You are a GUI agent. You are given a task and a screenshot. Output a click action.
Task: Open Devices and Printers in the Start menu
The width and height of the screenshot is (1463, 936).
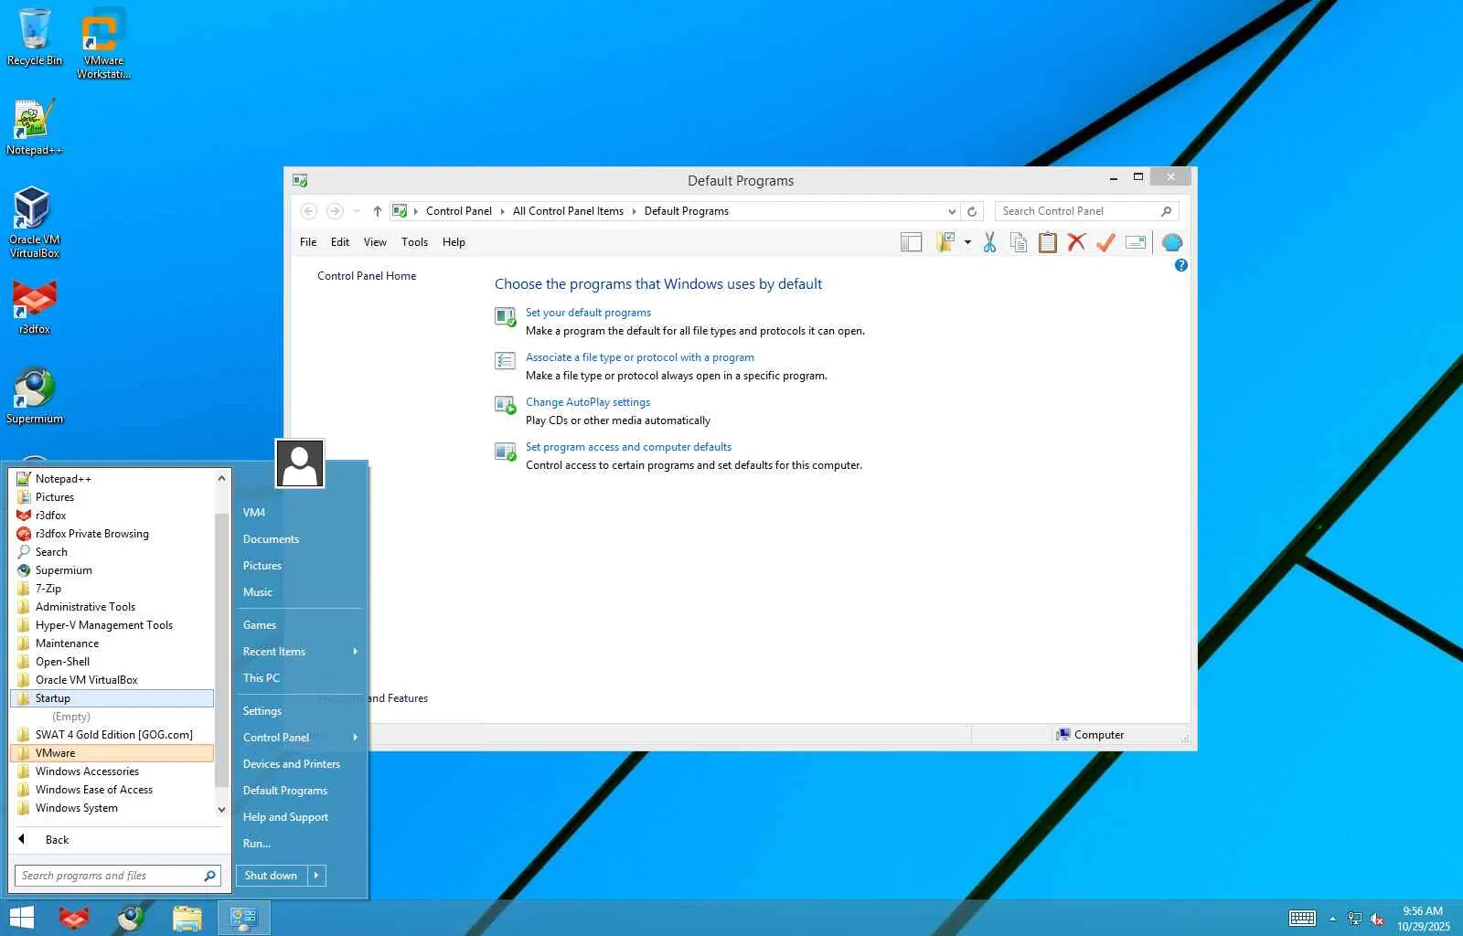coord(292,764)
